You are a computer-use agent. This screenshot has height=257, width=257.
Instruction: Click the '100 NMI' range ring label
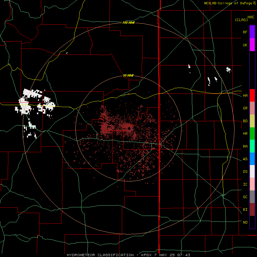(x=128, y=23)
